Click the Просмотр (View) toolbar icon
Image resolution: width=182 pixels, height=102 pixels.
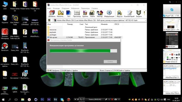tap(77, 14)
